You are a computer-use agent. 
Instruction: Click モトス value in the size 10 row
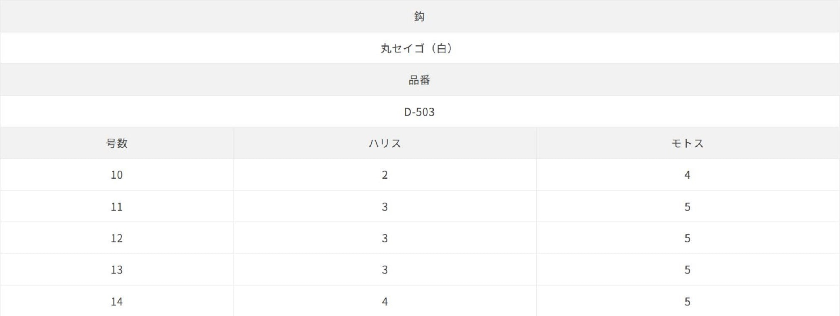pos(687,175)
